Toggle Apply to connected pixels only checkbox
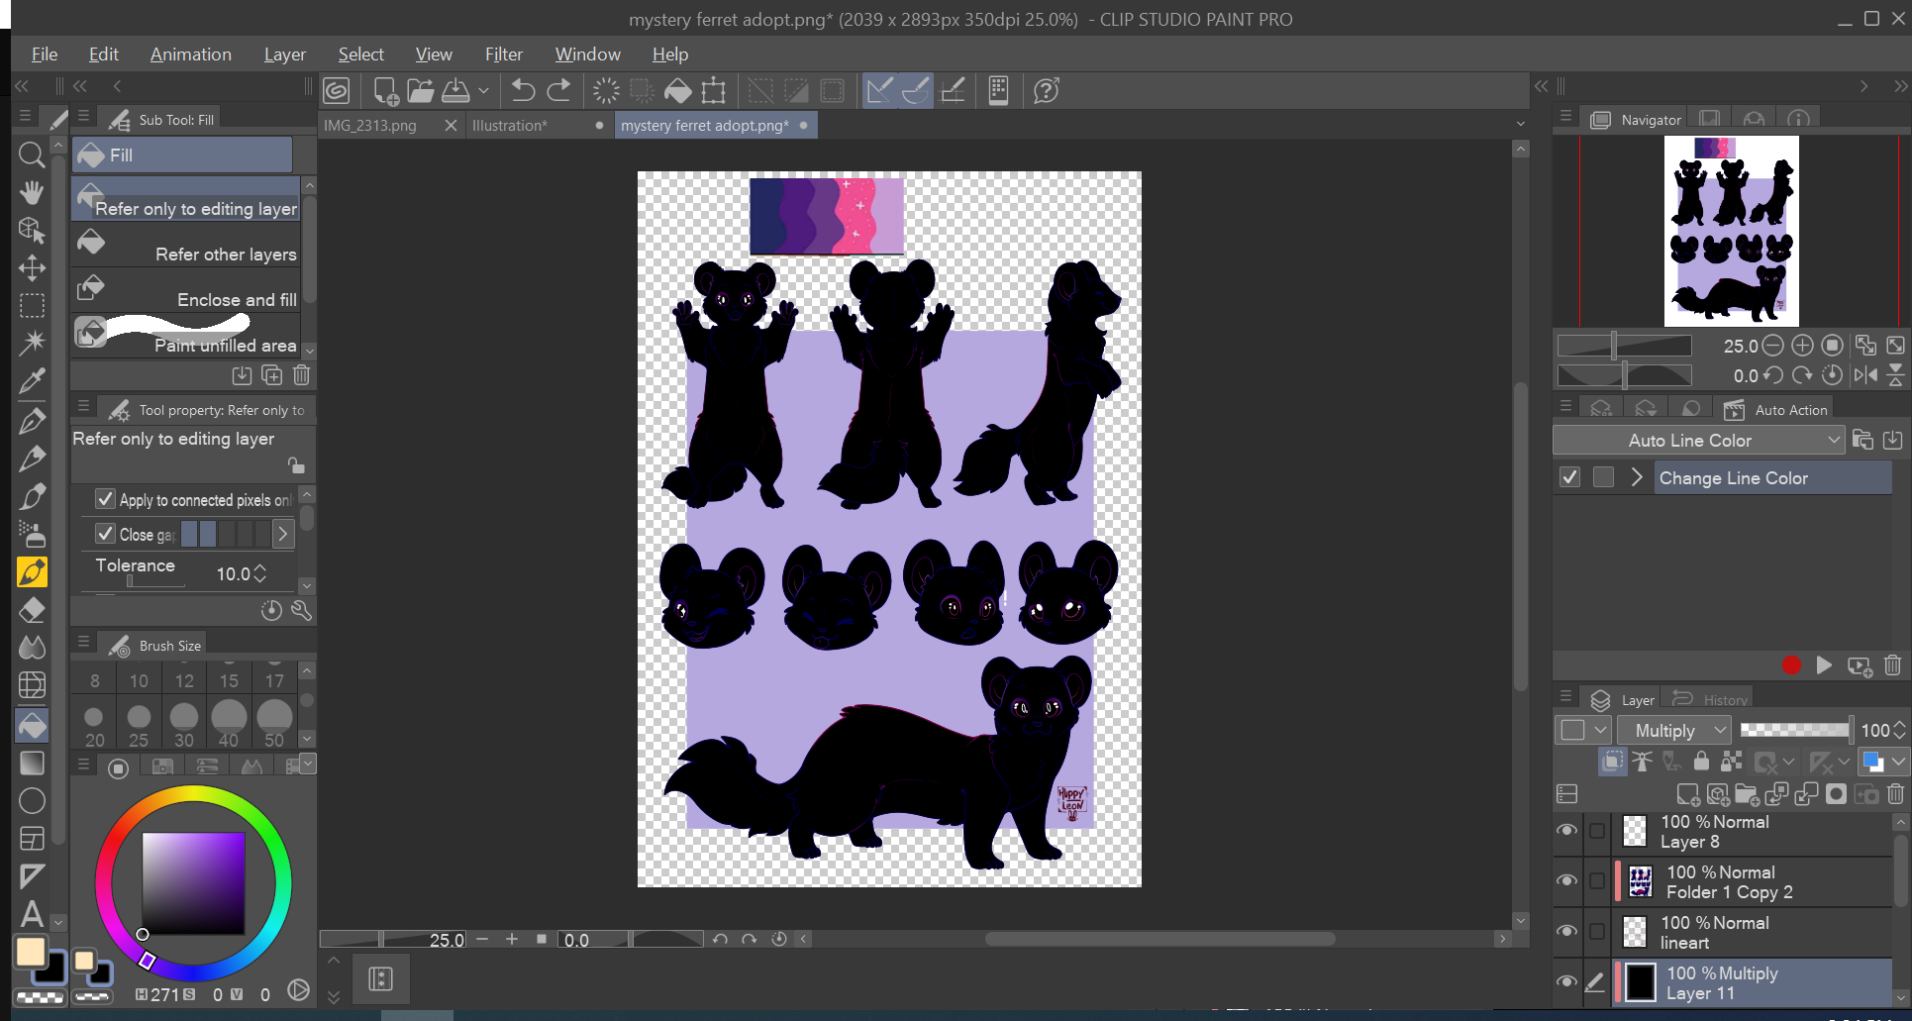1912x1021 pixels. coord(106,499)
